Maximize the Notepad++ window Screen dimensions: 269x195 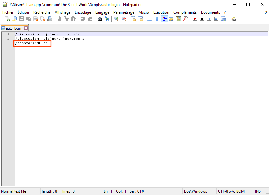point(248,4)
